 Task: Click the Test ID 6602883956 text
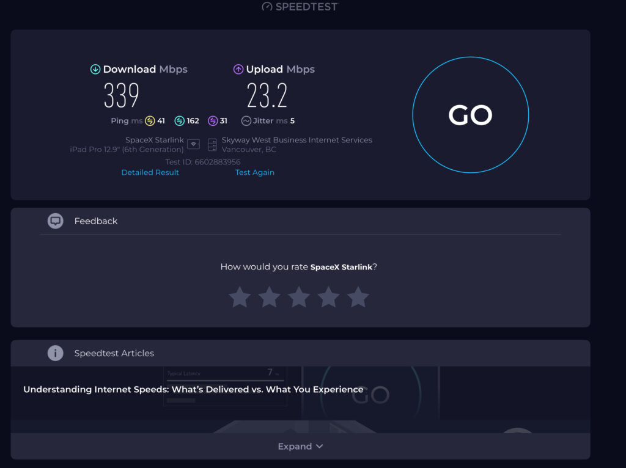(x=203, y=162)
